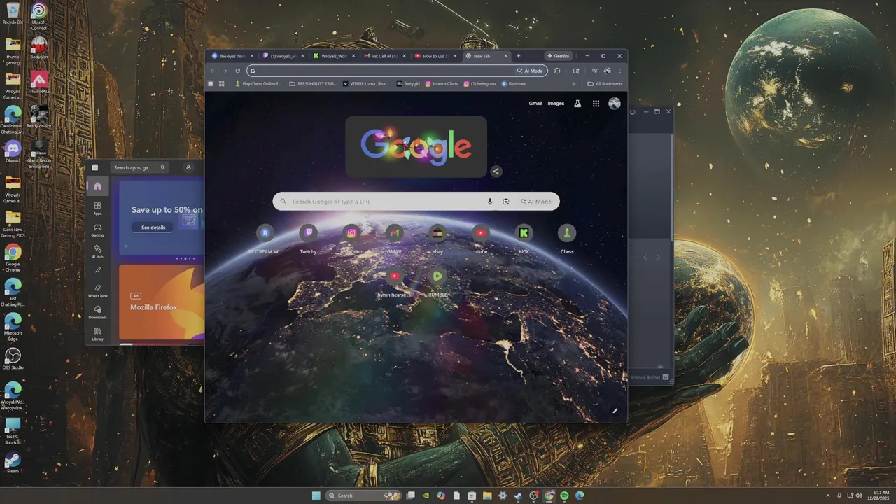896x504 pixels.
Task: Select Home in Microsoft Store sidebar
Action: pyautogui.click(x=97, y=186)
